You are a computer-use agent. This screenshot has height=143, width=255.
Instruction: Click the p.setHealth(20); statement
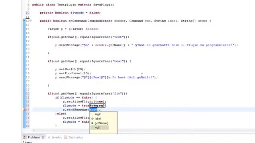pyautogui.click(x=70, y=70)
